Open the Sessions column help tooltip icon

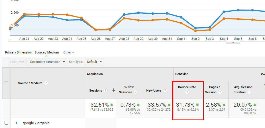tap(106, 90)
